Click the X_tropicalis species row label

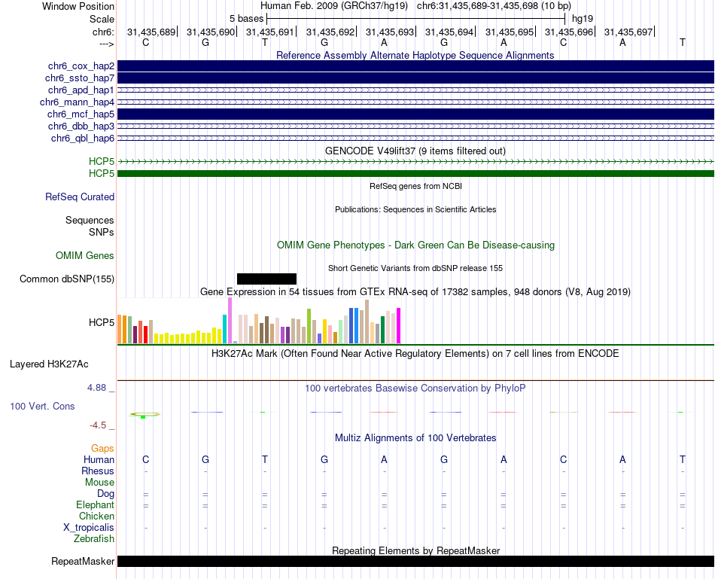pyautogui.click(x=89, y=528)
